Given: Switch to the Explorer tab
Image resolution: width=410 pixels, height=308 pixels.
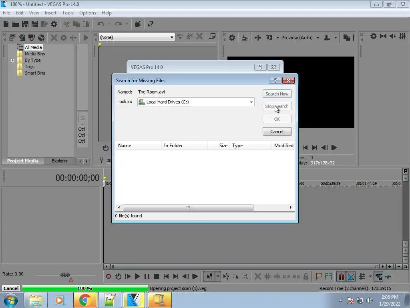Looking at the screenshot, I should [x=60, y=161].
